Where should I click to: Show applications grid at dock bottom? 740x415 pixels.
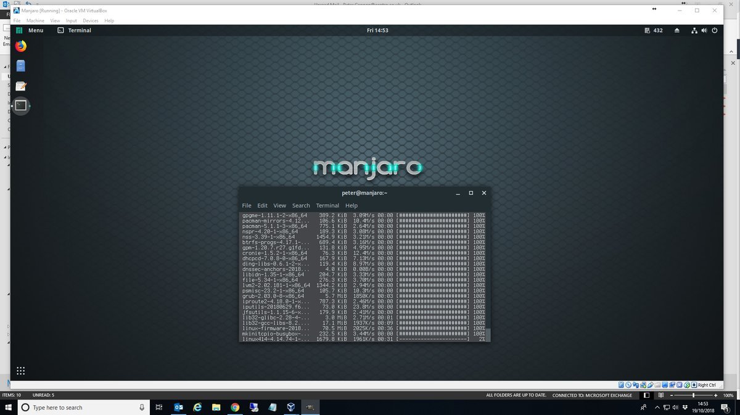[x=20, y=371]
